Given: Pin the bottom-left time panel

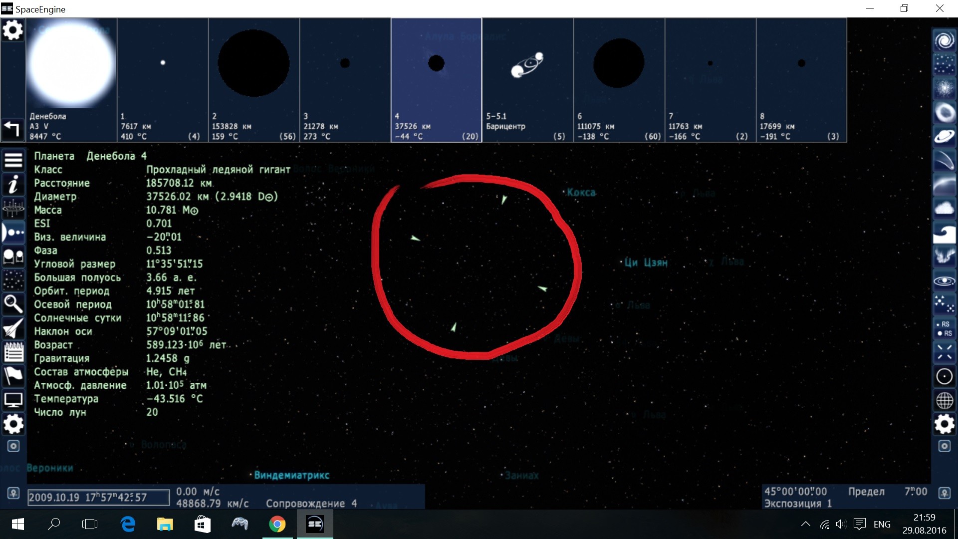Looking at the screenshot, I should pyautogui.click(x=13, y=493).
